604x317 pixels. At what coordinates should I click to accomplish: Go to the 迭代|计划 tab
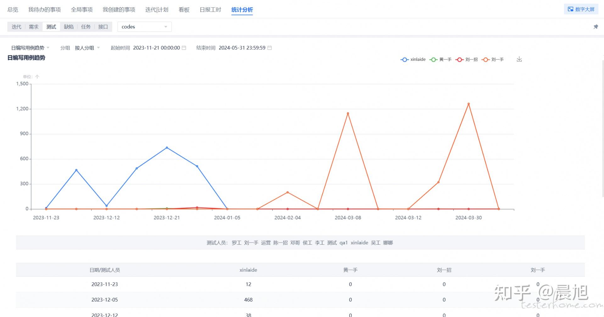157,10
